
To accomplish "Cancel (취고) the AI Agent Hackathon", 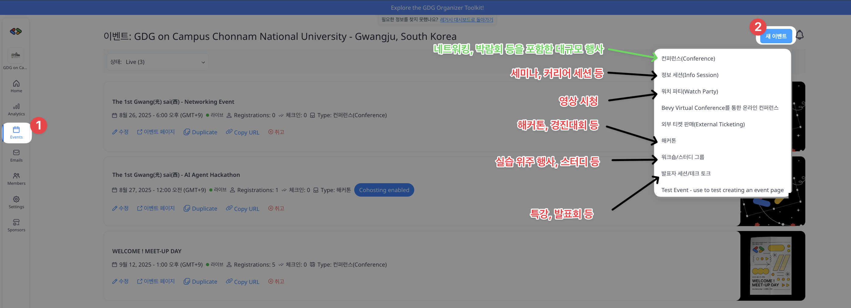I will click(x=276, y=208).
